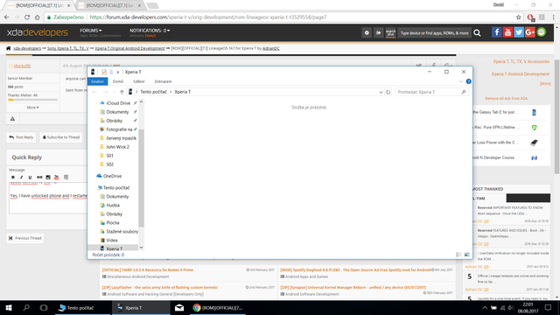
Task: Toggle italic in Quick Reply editor
Action: coord(21,177)
